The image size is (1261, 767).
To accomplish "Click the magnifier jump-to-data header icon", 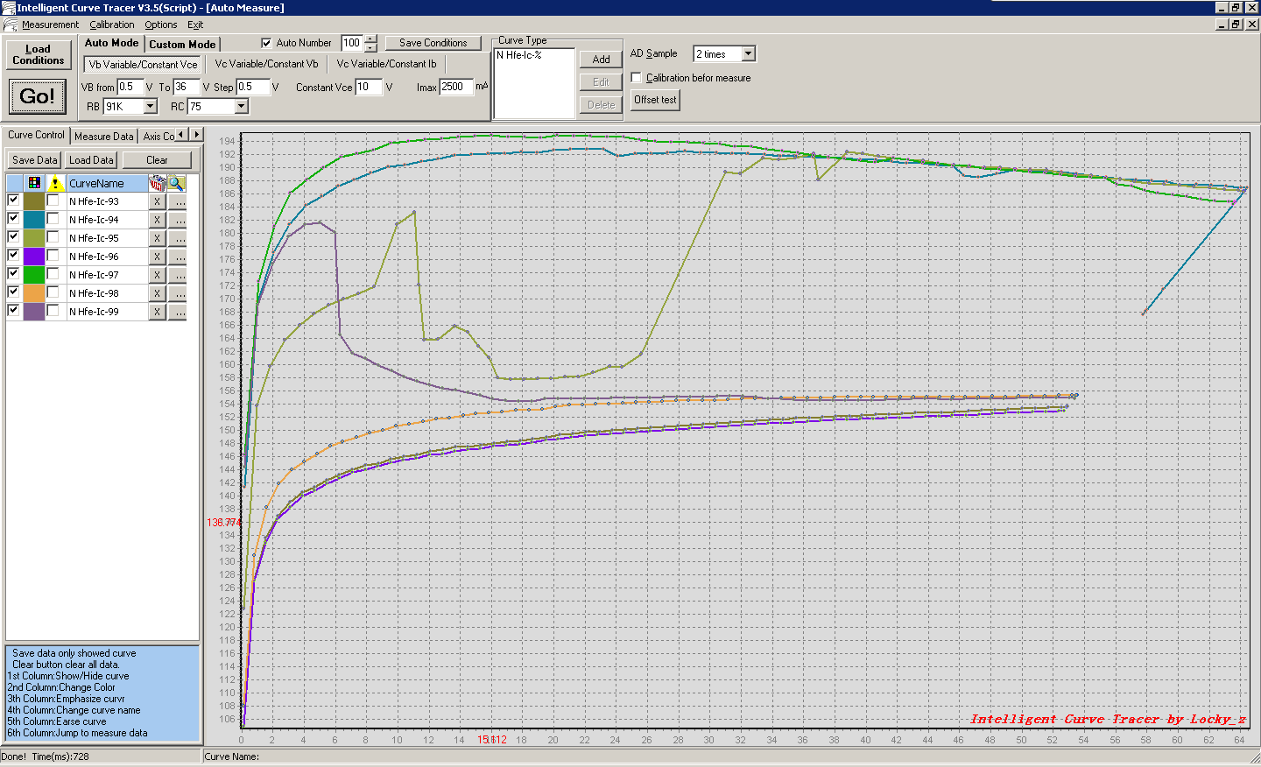I will (176, 183).
